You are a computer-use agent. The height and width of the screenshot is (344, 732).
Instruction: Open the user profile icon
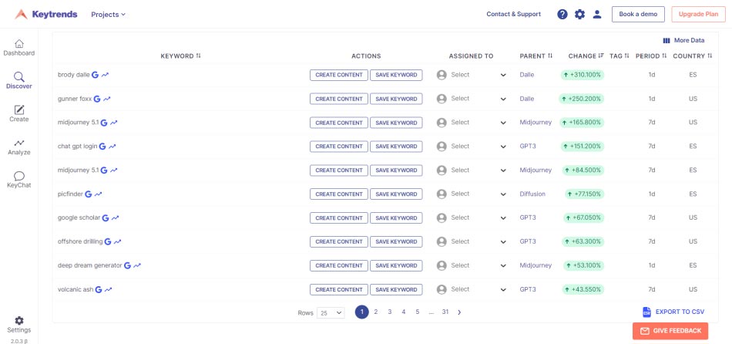click(597, 14)
